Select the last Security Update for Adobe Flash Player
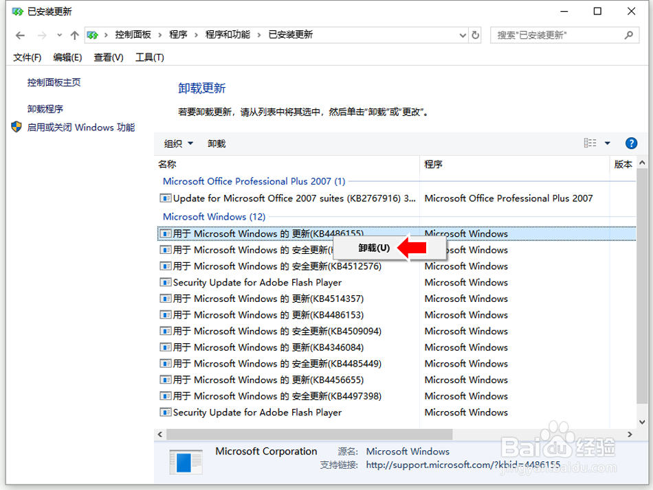Image resolution: width=653 pixels, height=490 pixels. [397, 412]
